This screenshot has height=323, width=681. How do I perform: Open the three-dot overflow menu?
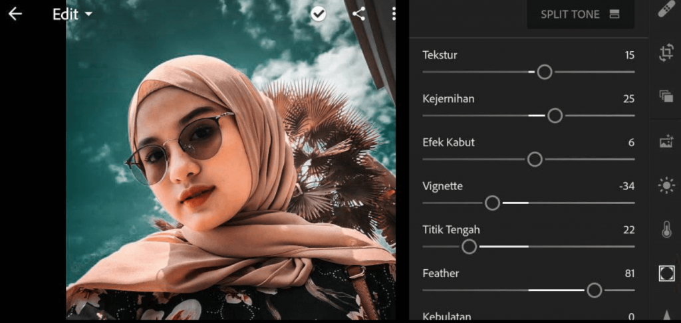coord(394,14)
